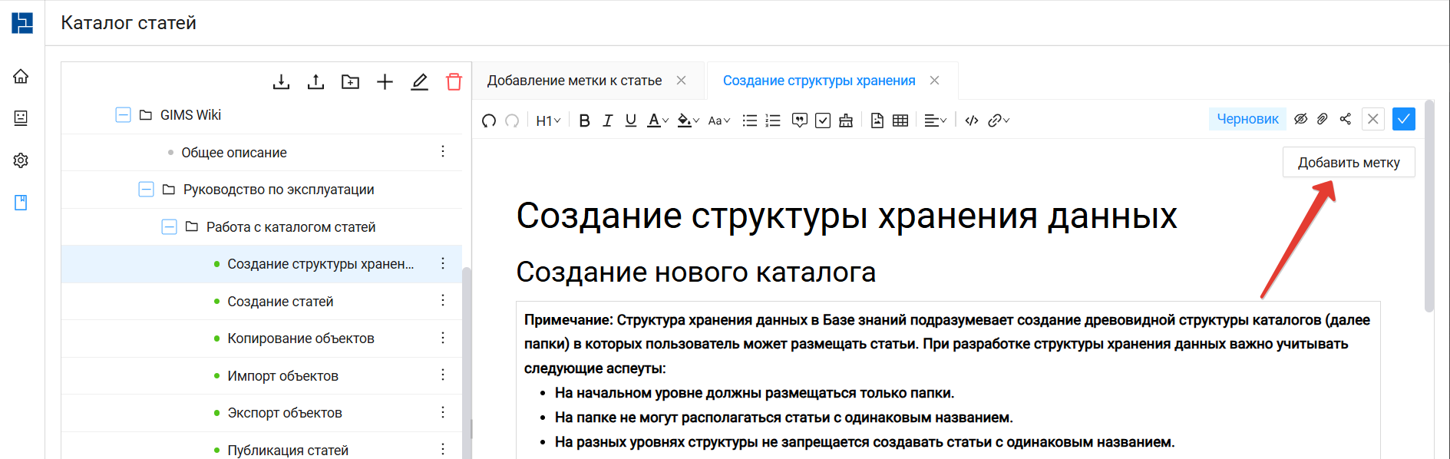This screenshot has height=459, width=1450.
Task: Select the Создание структуры хранения tab
Action: pos(819,81)
